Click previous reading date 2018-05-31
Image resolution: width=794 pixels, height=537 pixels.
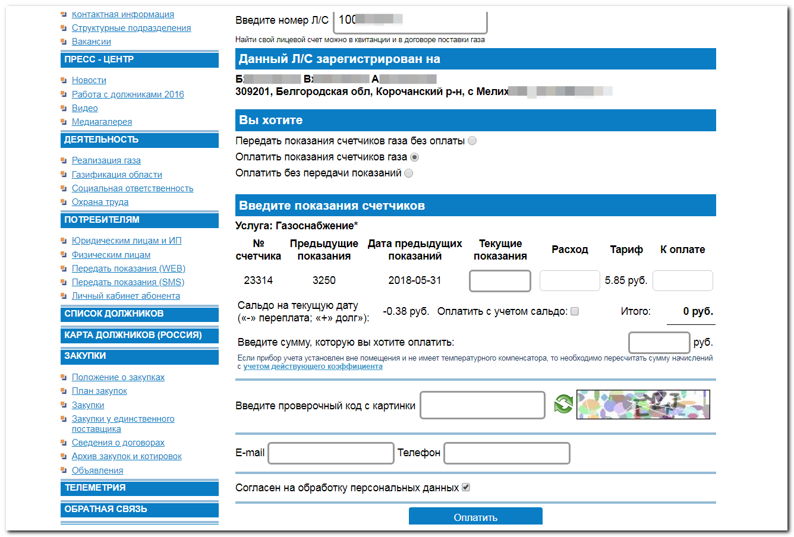[x=415, y=280]
